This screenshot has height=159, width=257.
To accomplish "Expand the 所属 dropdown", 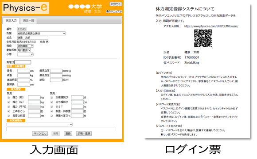I will click(41, 33).
